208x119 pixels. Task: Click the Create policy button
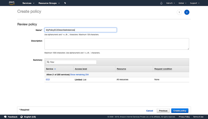click(x=180, y=111)
